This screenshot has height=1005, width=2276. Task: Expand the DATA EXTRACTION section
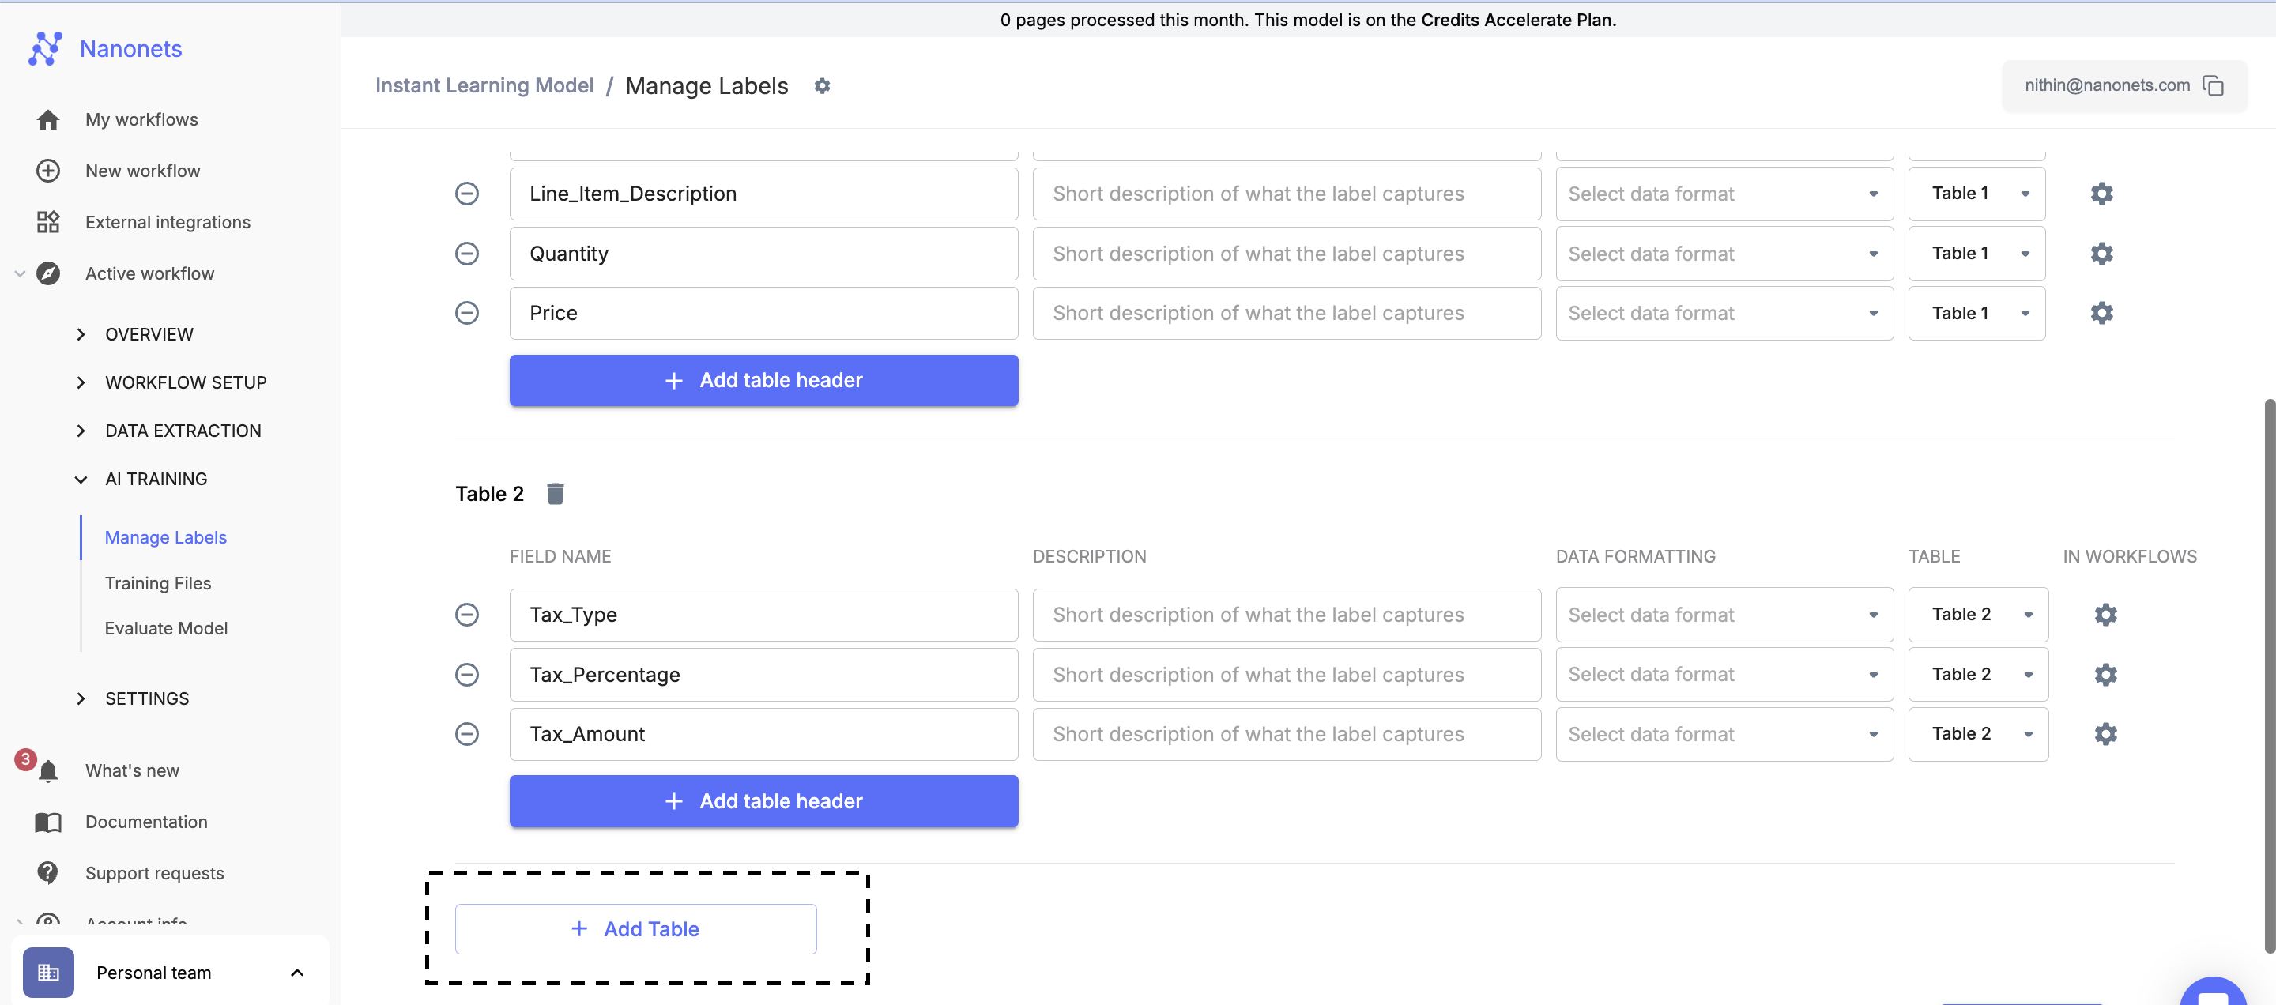pyautogui.click(x=183, y=431)
